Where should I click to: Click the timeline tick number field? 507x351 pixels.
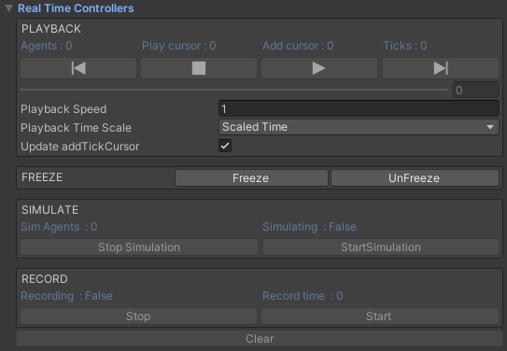pyautogui.click(x=475, y=90)
